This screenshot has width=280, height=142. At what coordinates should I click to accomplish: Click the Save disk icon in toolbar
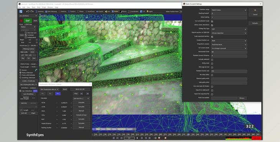click(21, 12)
